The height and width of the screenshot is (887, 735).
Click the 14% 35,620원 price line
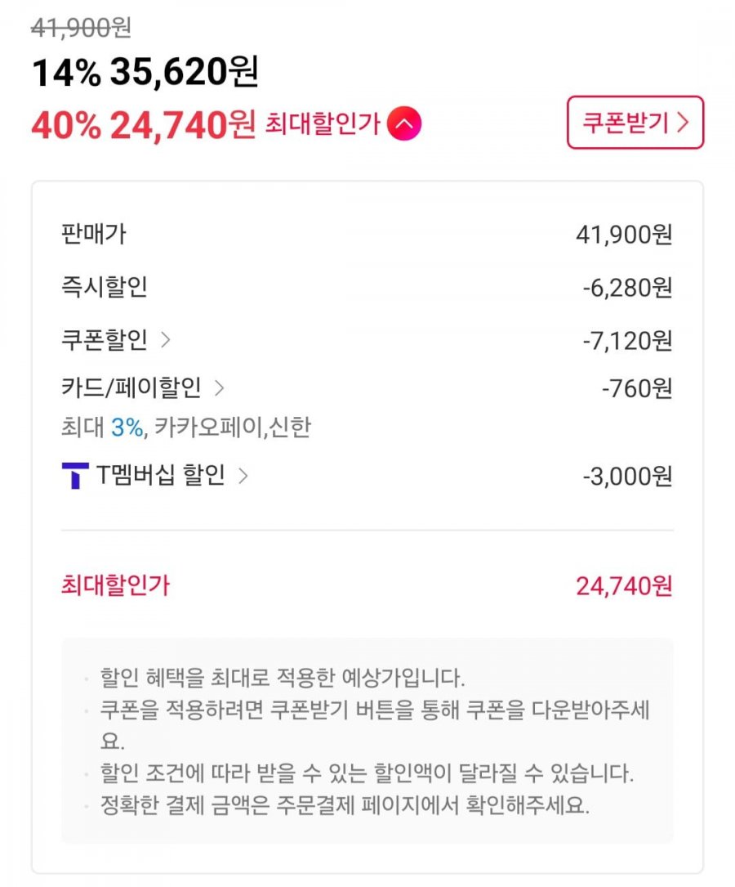145,74
